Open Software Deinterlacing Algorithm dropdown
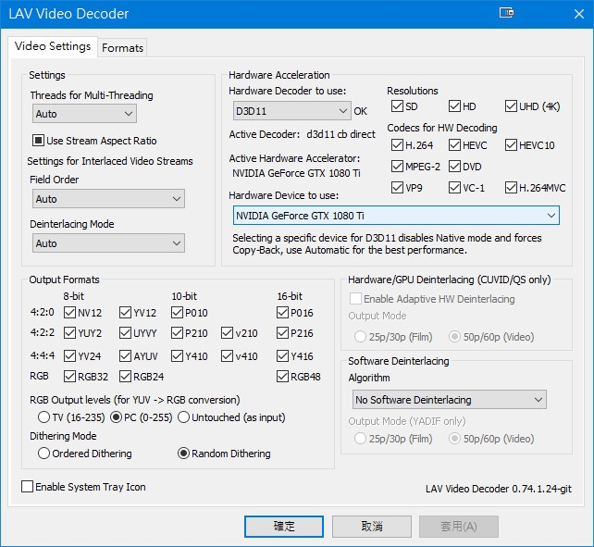The height and width of the screenshot is (547, 594). pos(450,400)
